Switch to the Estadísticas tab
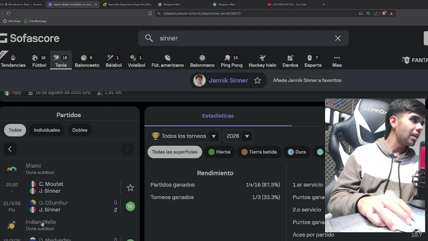 218,116
